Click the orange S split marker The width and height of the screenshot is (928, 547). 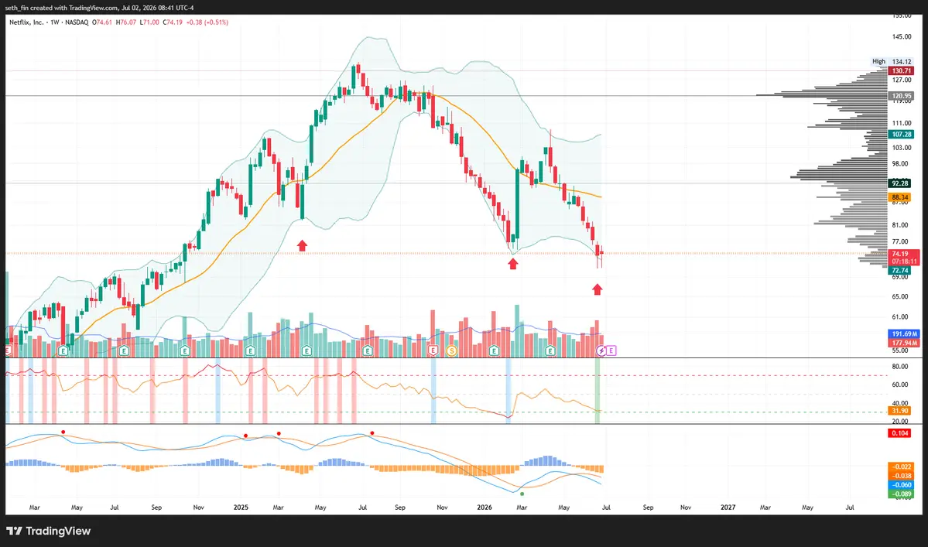[x=452, y=350]
